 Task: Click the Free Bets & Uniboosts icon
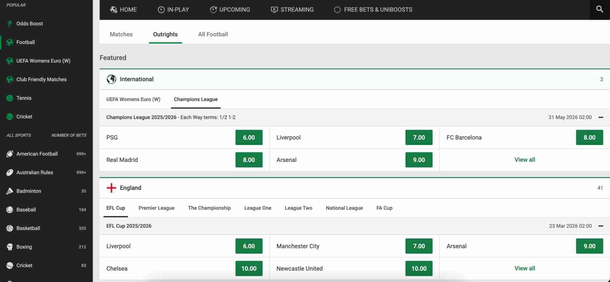(337, 10)
